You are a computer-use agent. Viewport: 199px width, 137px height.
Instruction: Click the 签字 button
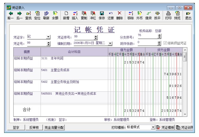[16, 127]
